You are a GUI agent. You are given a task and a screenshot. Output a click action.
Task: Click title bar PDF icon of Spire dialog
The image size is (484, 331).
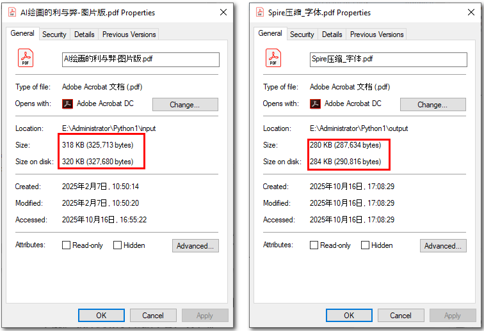point(261,12)
